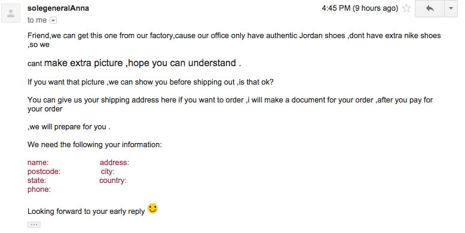465x233 pixels.
Task: Click the red "city:" label text
Action: 108,172
